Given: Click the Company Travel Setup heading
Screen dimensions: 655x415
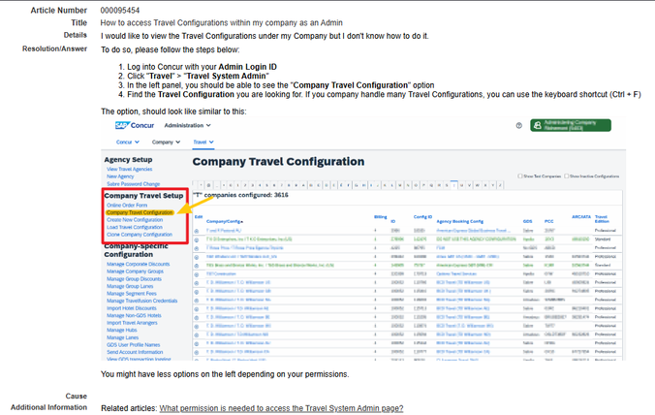Looking at the screenshot, I should tap(143, 196).
